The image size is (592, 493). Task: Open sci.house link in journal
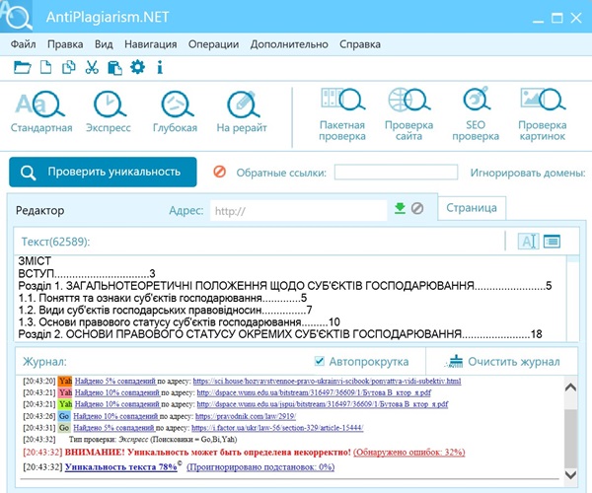point(327,381)
